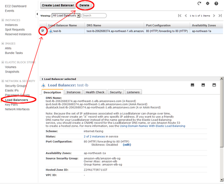This screenshot has width=224, height=184.
Task: Click the Load Balancer detail header icon
Action: [x=43, y=85]
